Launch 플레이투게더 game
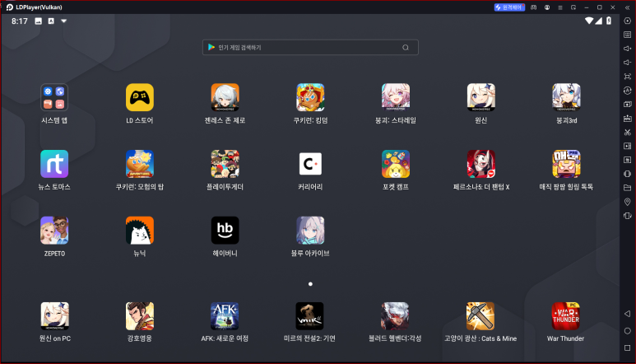 coord(225,164)
